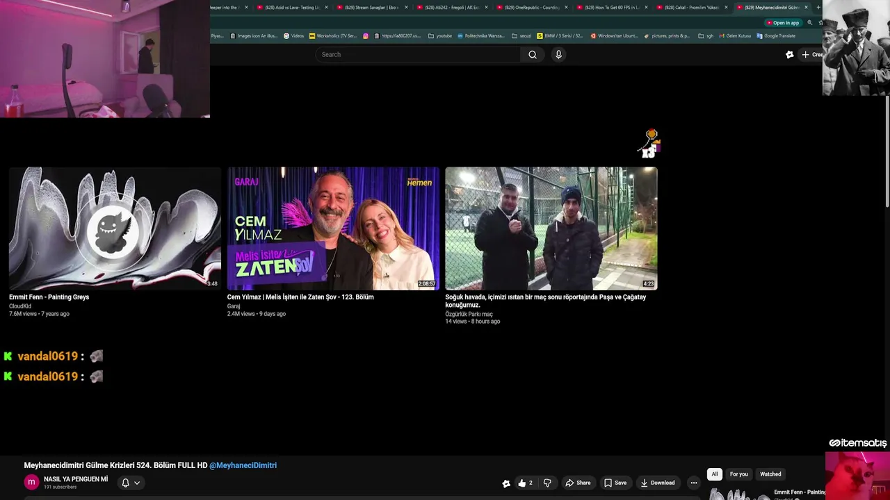Click the Soğuk havada röportaj video title
Viewport: 890px width, 500px height.
tap(546, 301)
